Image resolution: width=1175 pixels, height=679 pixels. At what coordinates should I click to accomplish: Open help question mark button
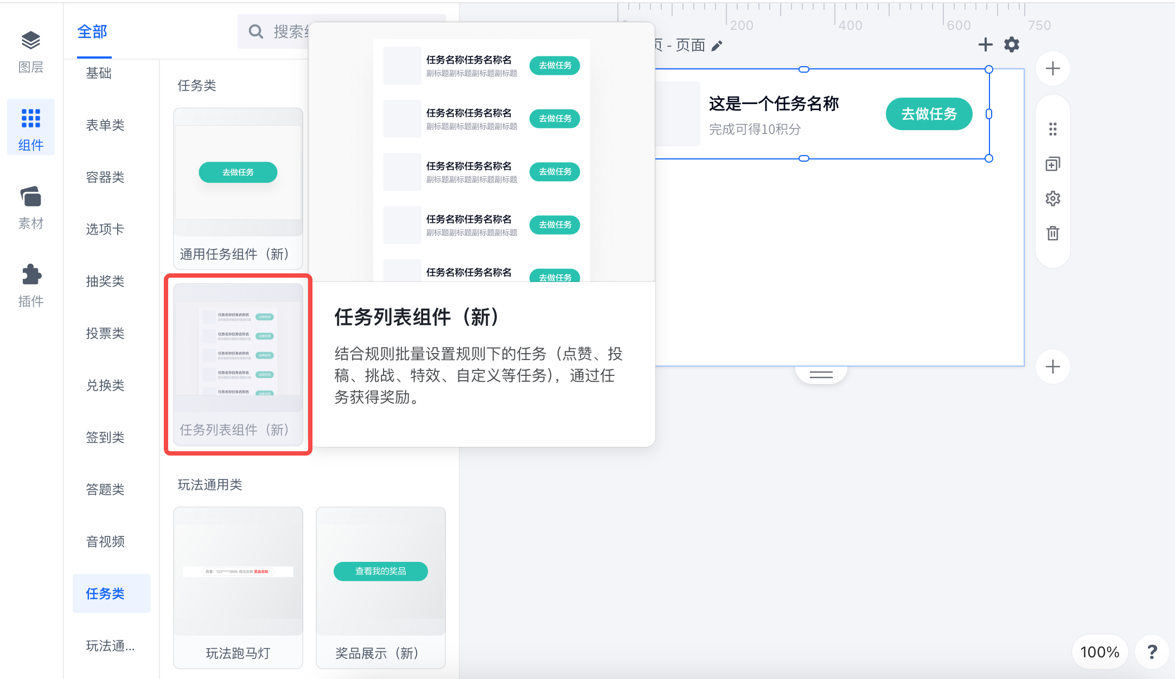pyautogui.click(x=1152, y=651)
